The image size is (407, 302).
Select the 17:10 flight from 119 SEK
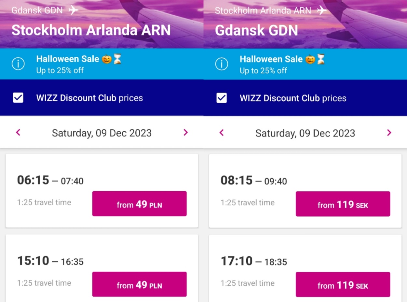click(x=343, y=285)
